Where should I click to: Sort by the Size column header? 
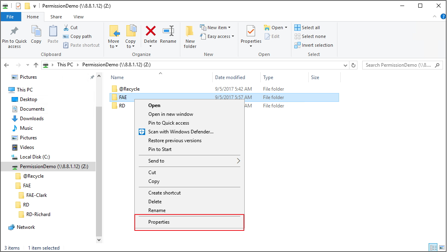[315, 77]
